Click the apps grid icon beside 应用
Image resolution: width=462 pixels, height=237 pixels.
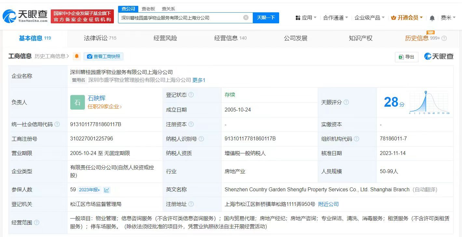click(298, 18)
